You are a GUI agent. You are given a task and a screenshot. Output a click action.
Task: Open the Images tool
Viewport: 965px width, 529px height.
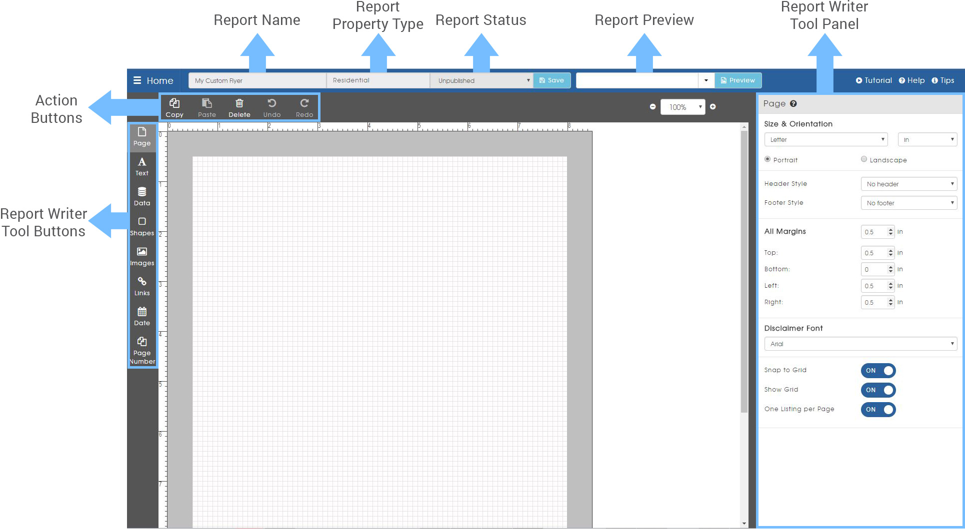(x=142, y=255)
